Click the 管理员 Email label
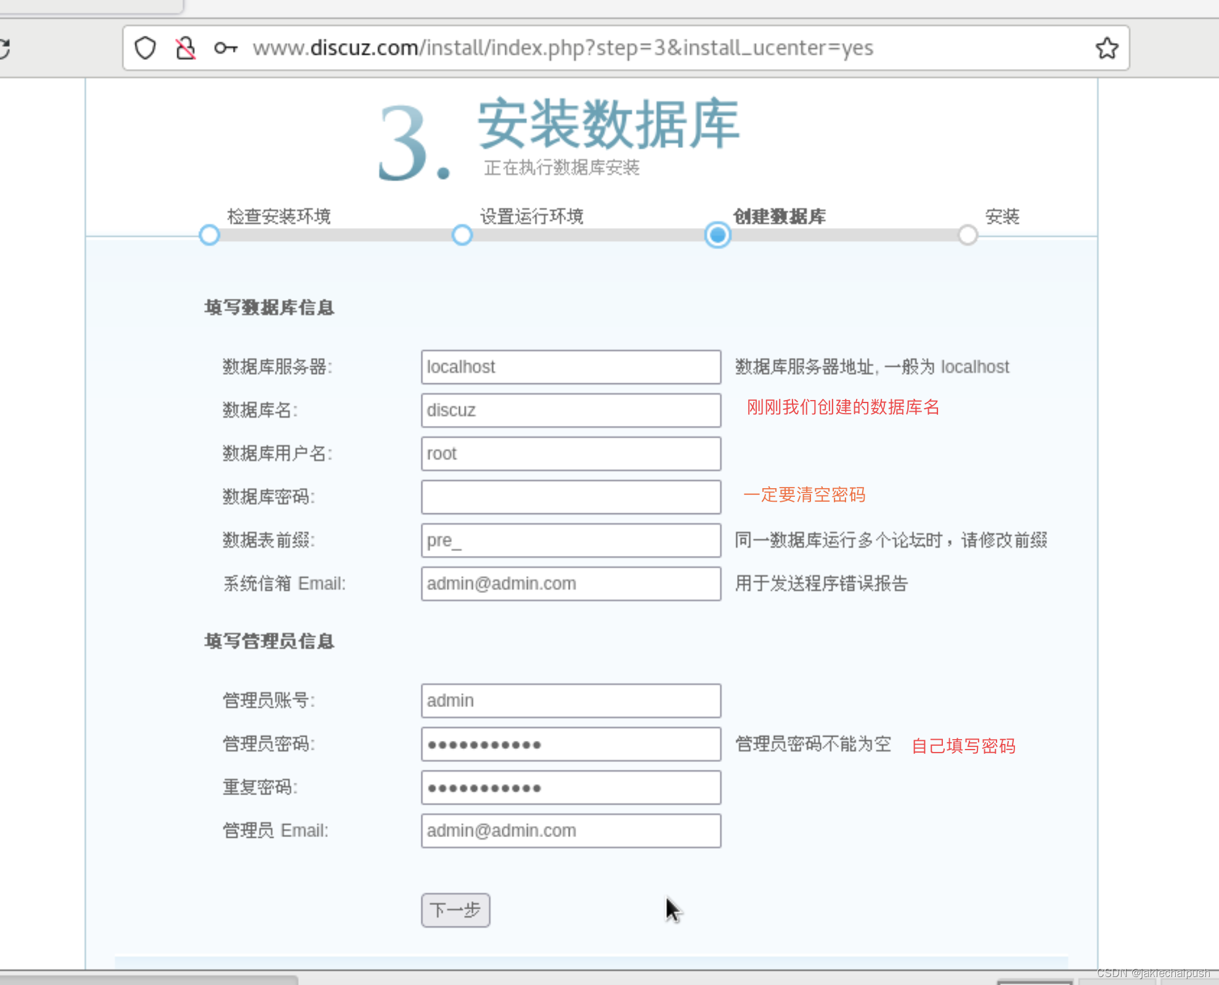This screenshot has height=985, width=1219. 275,830
